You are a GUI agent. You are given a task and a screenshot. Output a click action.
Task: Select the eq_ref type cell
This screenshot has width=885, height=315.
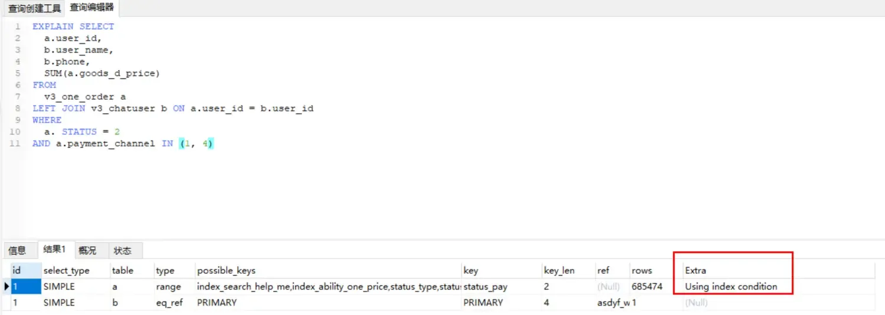pyautogui.click(x=169, y=303)
